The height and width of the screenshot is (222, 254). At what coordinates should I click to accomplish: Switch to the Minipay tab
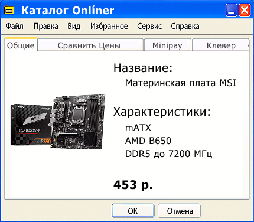click(168, 45)
